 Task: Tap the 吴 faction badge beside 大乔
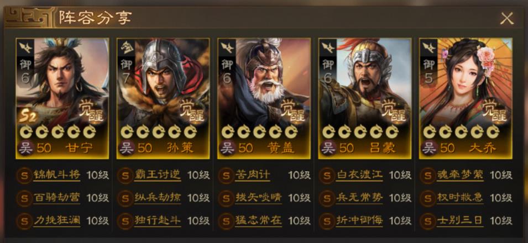click(429, 148)
